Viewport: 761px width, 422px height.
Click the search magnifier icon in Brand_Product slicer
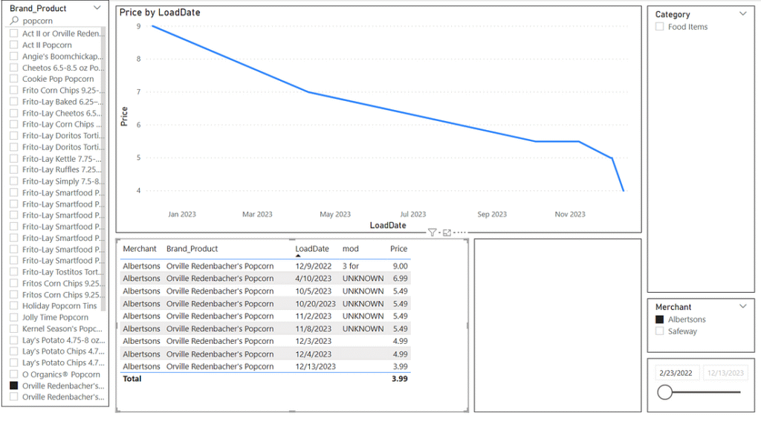[x=14, y=20]
